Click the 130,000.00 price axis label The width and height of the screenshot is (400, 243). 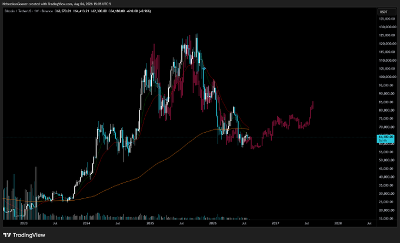click(x=388, y=27)
